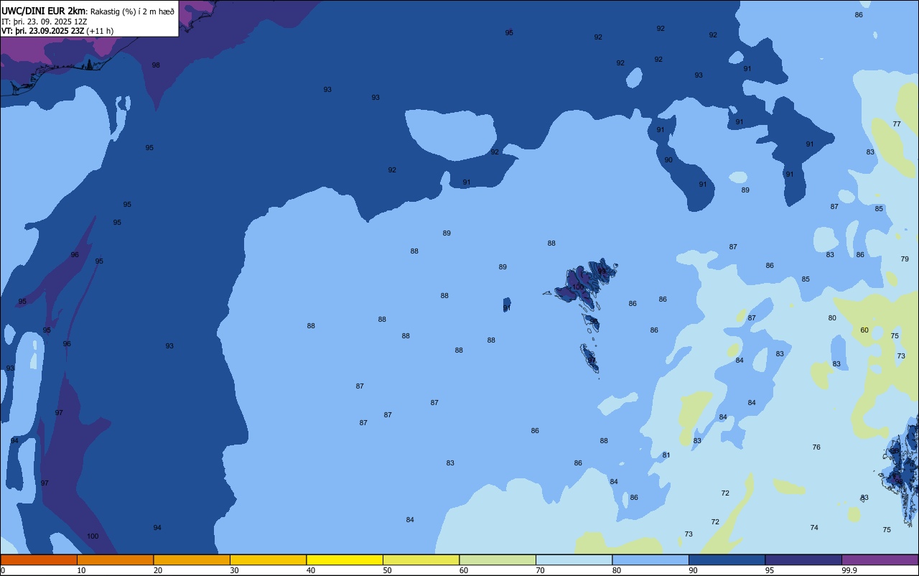Click the '40' legend tick label

[311, 570]
